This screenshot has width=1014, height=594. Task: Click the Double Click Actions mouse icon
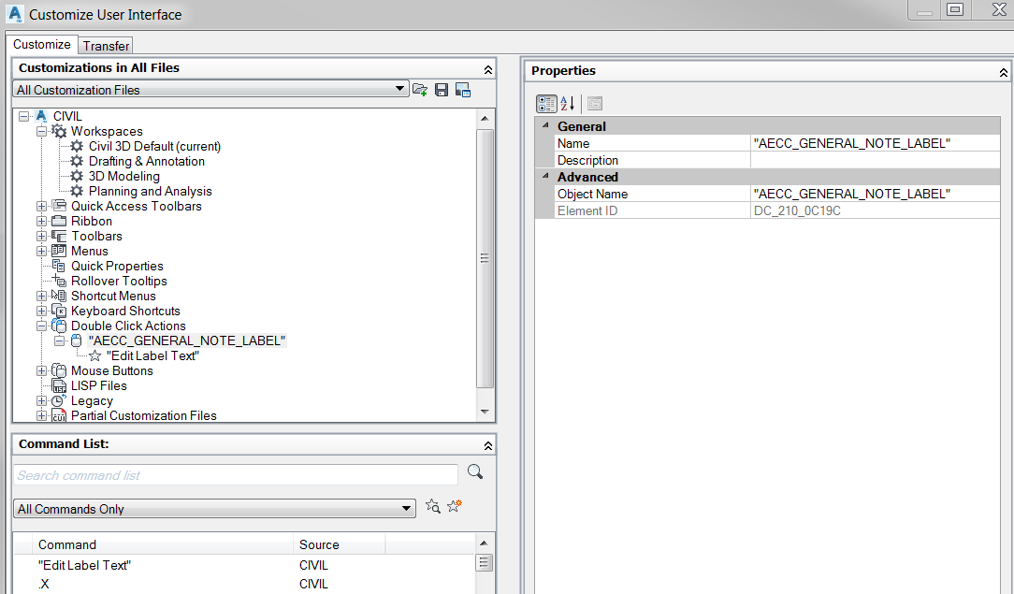pos(59,326)
